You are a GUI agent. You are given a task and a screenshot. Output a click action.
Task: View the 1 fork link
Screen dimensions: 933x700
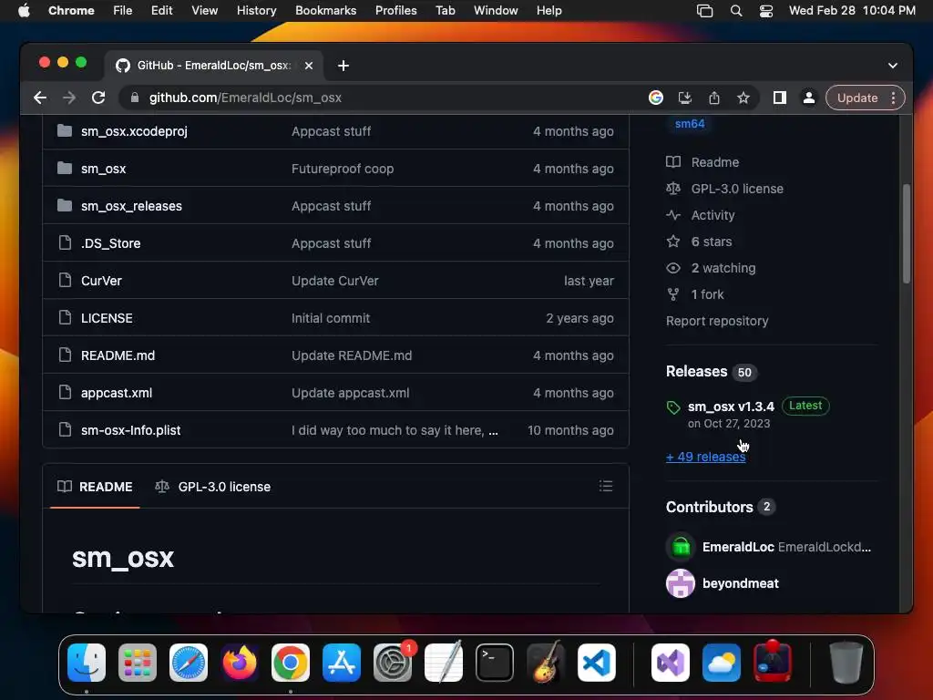pos(695,294)
